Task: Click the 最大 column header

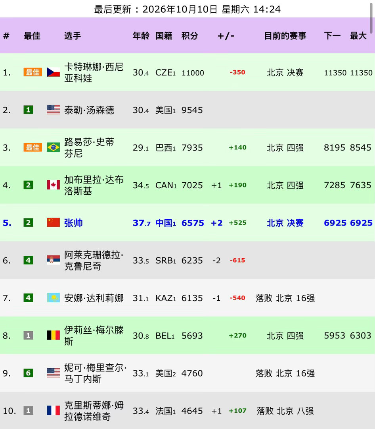Action: tap(358, 36)
